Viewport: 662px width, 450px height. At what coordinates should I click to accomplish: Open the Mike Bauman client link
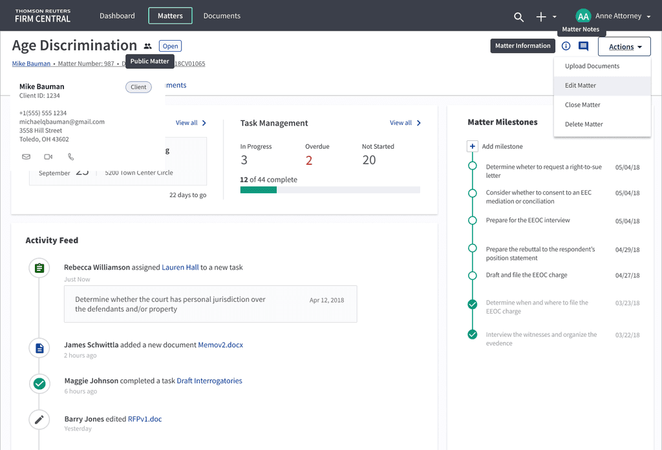click(31, 64)
